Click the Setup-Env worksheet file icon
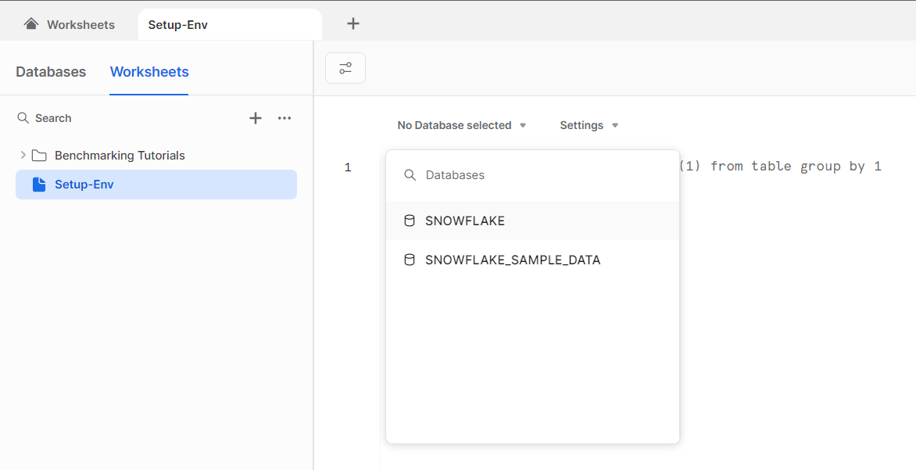 [39, 185]
